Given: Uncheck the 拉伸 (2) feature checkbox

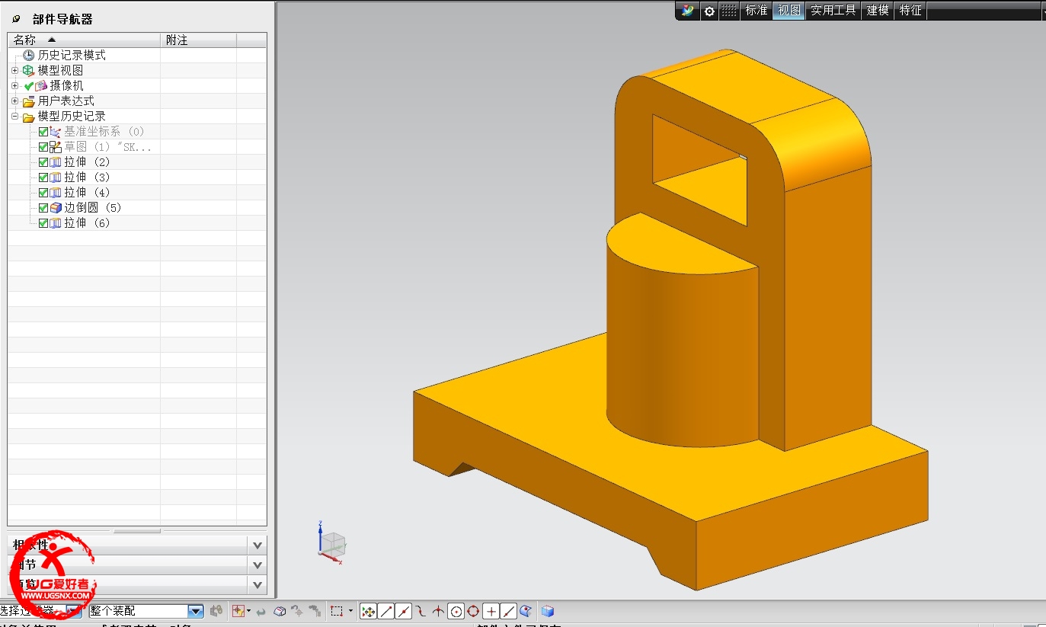Looking at the screenshot, I should (x=43, y=162).
